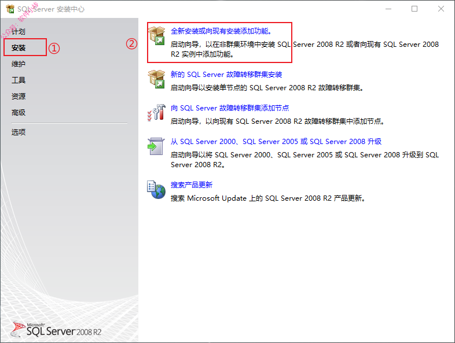Close the SQL Server 安装中心 window
455x343 pixels.
[x=441, y=9]
